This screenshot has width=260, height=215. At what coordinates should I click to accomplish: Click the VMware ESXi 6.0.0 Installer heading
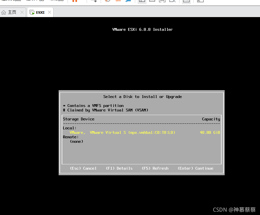pos(142,29)
